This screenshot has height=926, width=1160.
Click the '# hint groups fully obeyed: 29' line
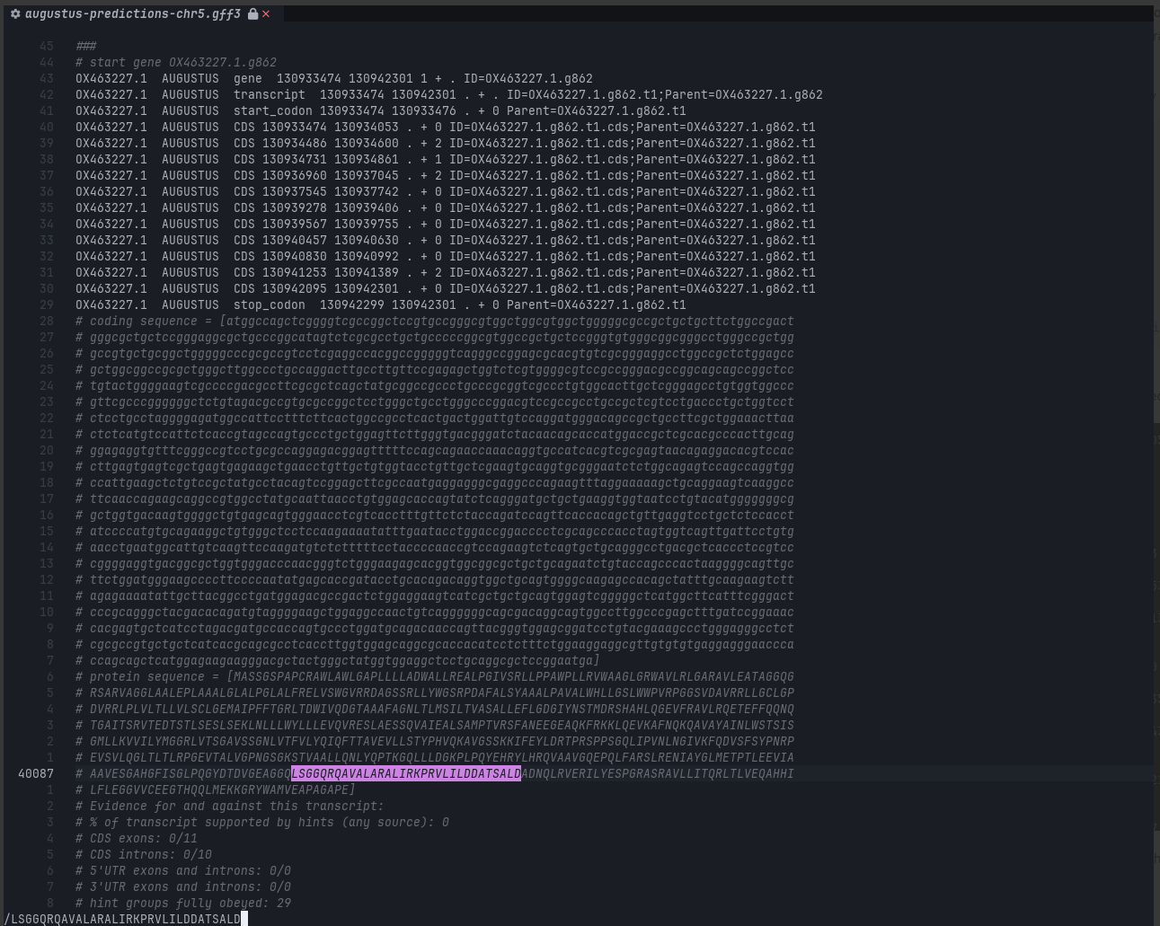[183, 903]
